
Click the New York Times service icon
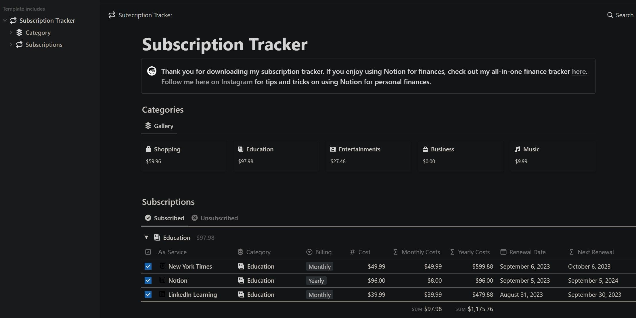[x=162, y=266]
